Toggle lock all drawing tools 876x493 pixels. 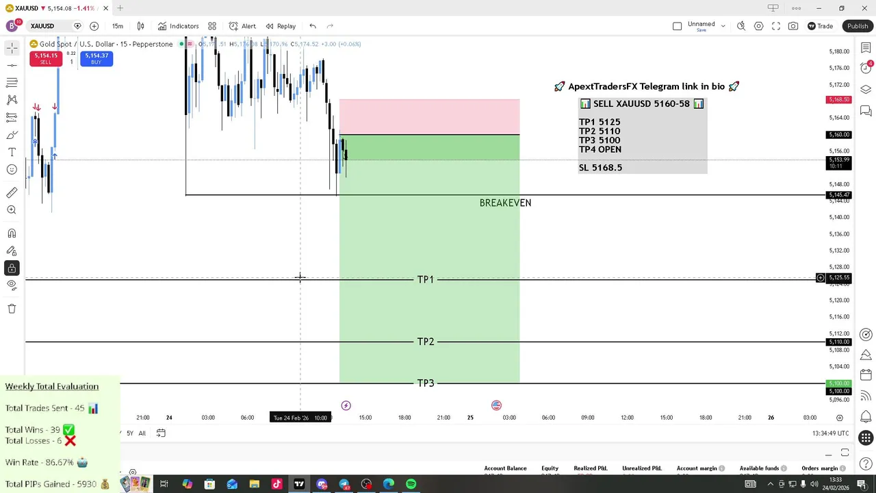12,268
